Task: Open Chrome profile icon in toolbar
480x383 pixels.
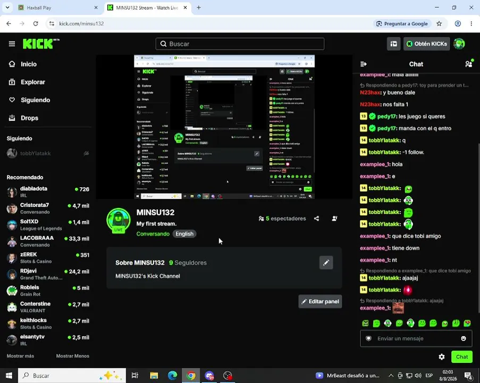Action: click(458, 23)
